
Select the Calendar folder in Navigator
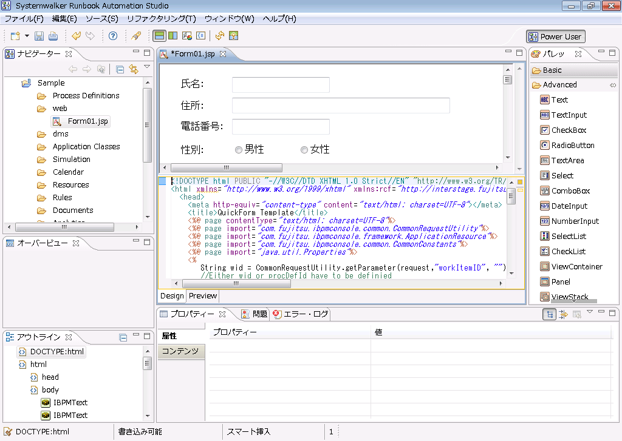61,172
